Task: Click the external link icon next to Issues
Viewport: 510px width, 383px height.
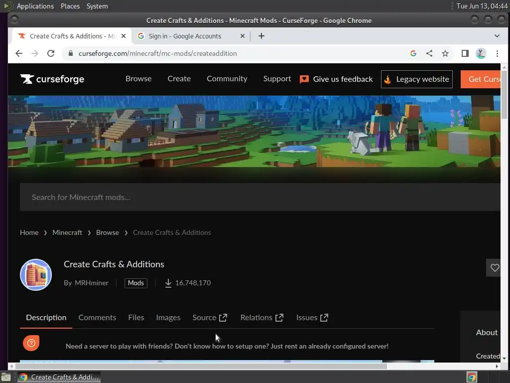Action: click(x=324, y=318)
